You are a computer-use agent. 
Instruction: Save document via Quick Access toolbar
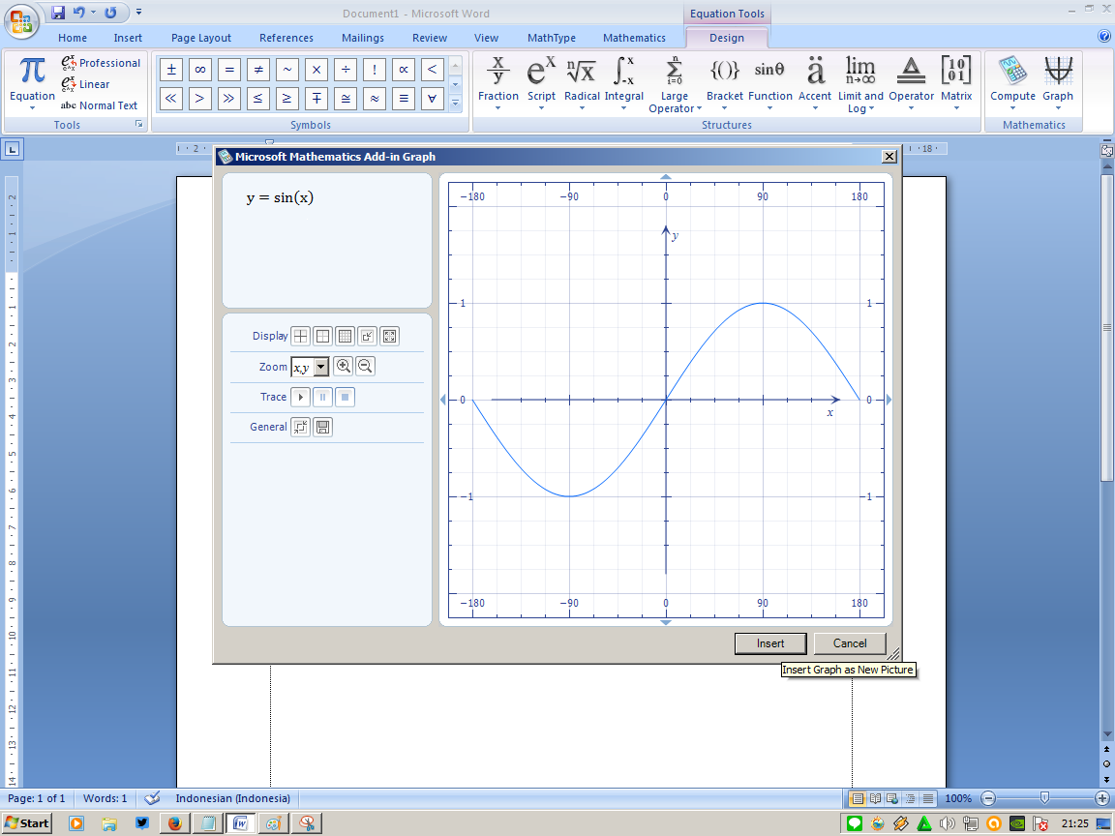(x=58, y=12)
